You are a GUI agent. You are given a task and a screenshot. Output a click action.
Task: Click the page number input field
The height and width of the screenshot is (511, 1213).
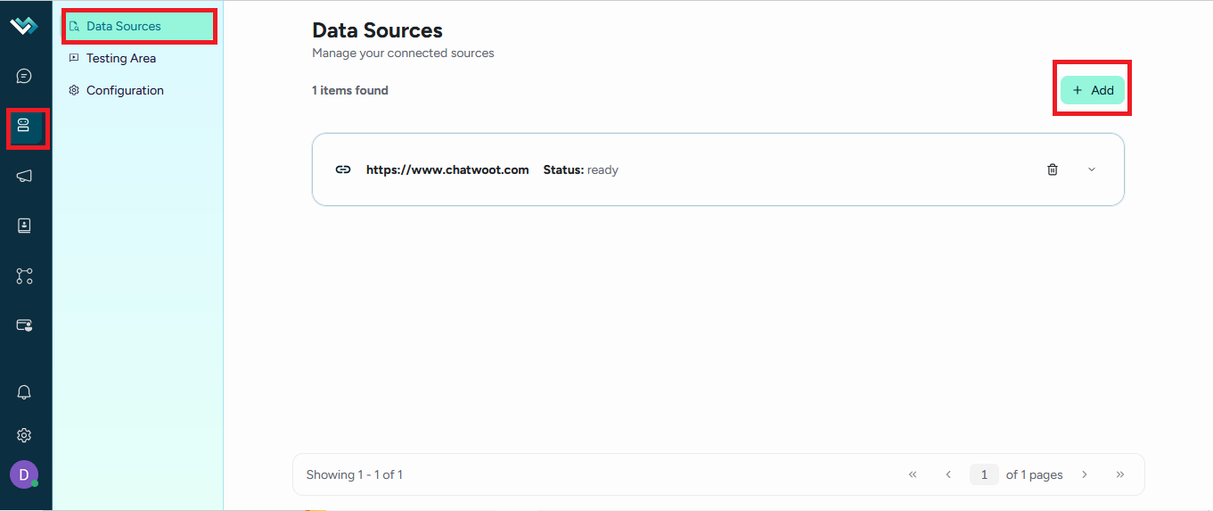coord(984,474)
